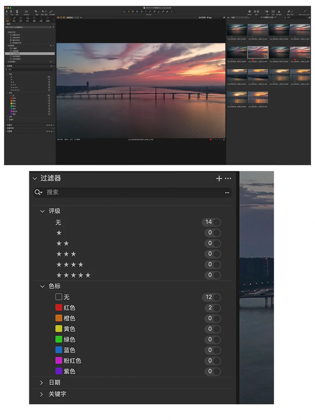Click the 橙色 color swatch in enlarged panel
315x420 pixels.
tap(59, 318)
